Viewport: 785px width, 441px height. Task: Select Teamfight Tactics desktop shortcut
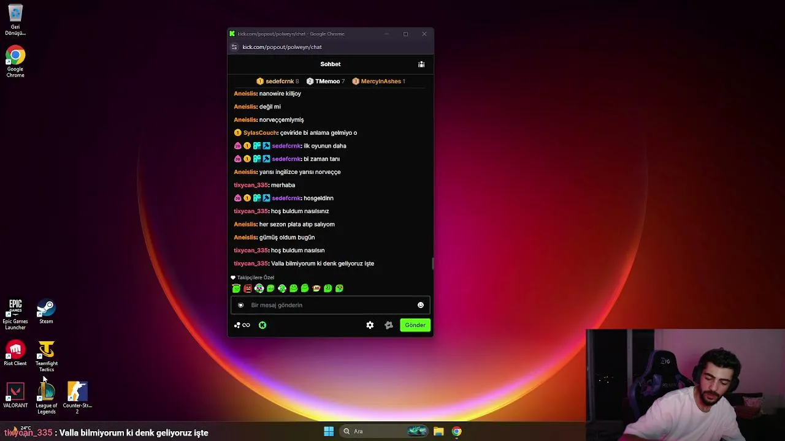pyautogui.click(x=47, y=356)
